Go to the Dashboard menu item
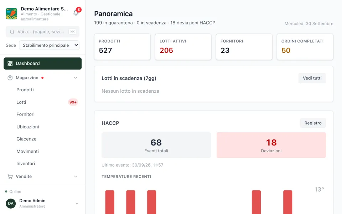The height and width of the screenshot is (214, 342). (42, 63)
